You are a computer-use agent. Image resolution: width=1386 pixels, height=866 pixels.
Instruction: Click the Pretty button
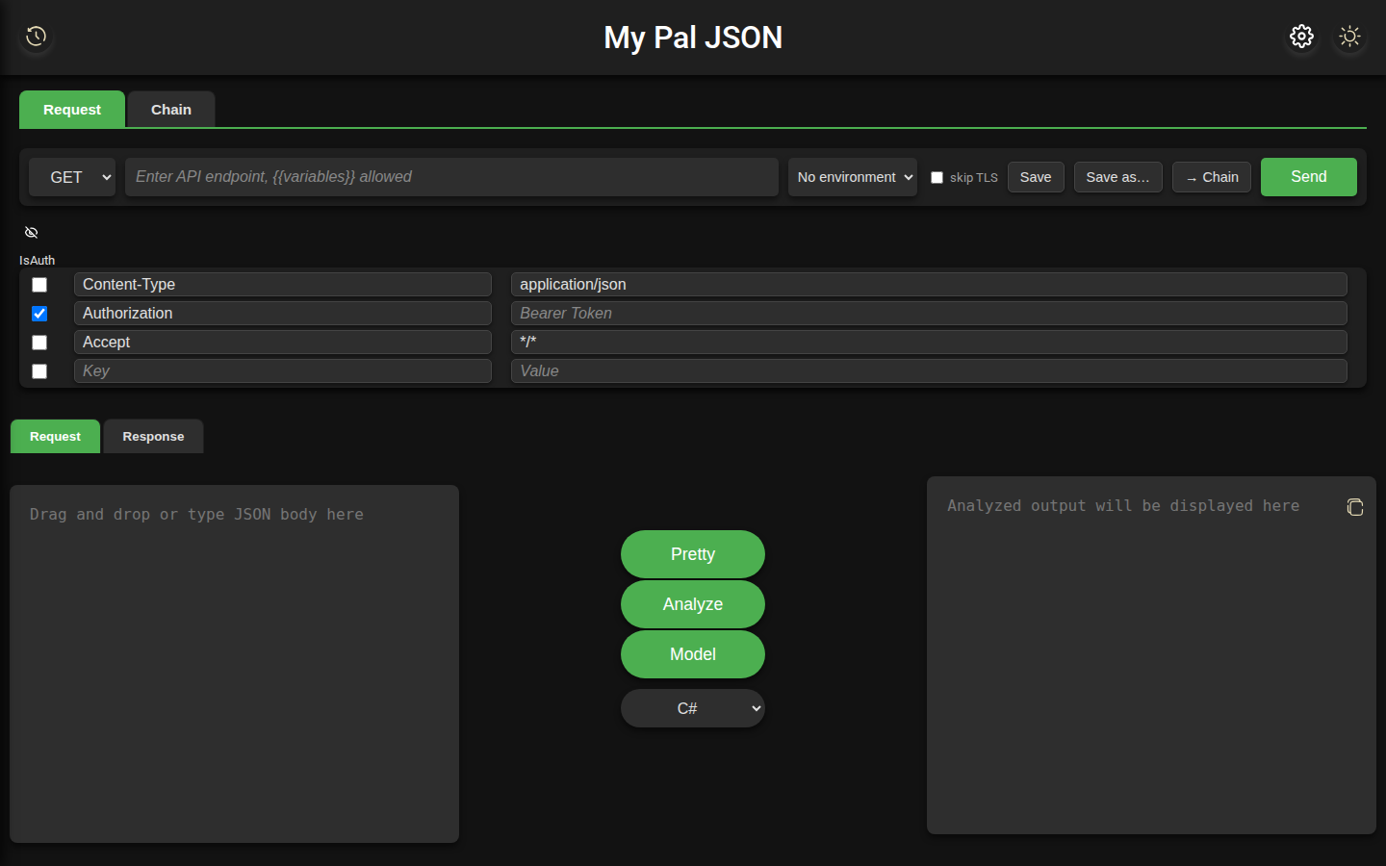click(x=693, y=554)
